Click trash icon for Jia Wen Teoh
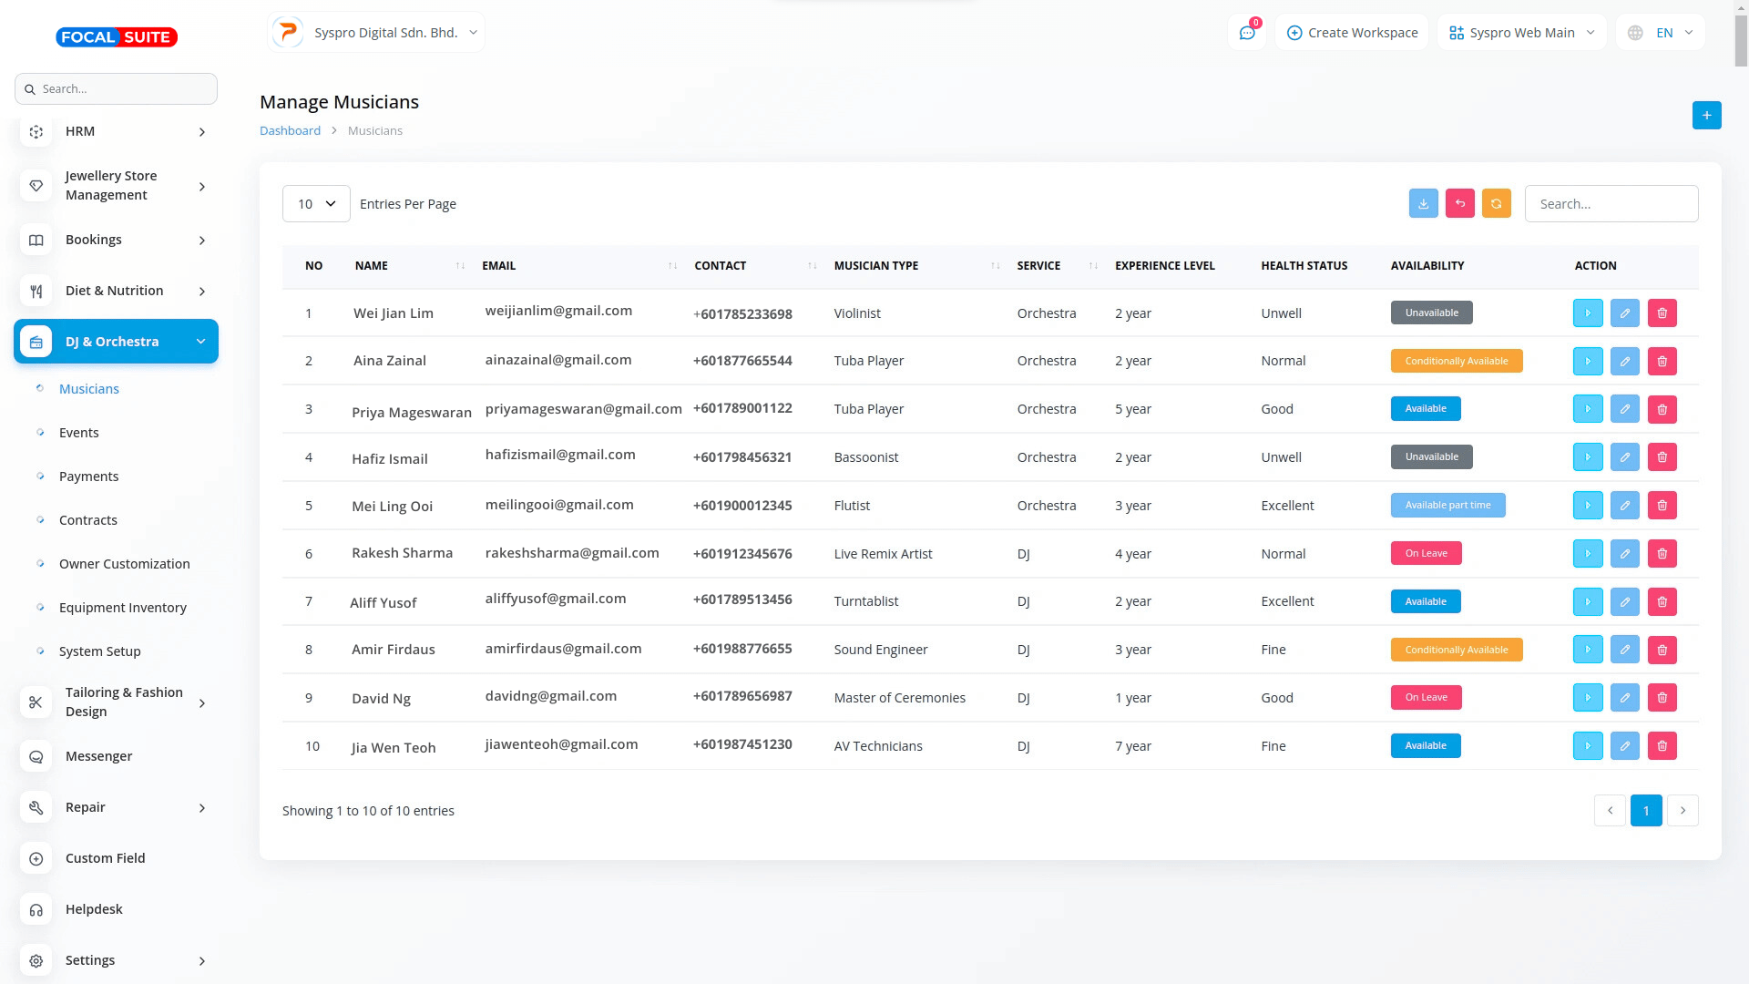This screenshot has height=984, width=1749. [1662, 746]
